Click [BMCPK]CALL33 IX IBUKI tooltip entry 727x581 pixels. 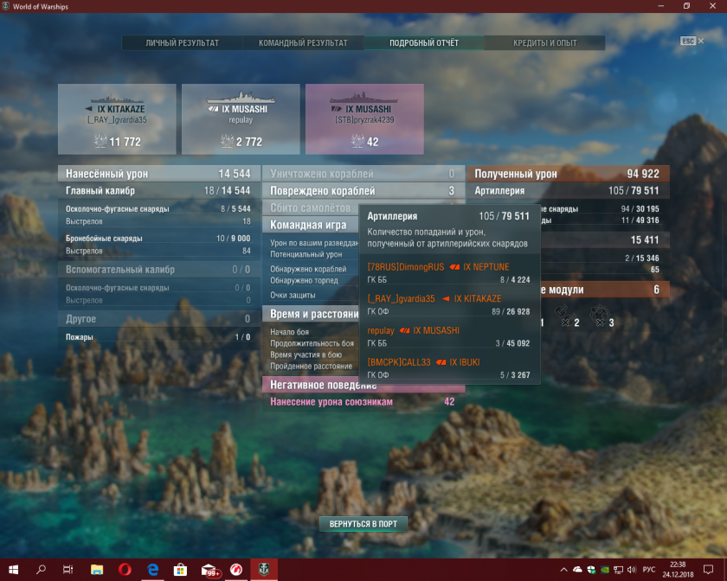[x=423, y=362]
